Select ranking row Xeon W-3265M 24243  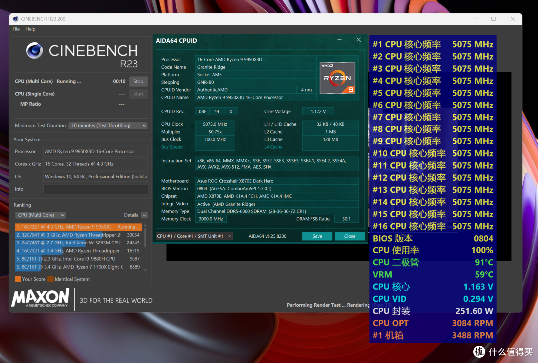pyautogui.click(x=78, y=243)
